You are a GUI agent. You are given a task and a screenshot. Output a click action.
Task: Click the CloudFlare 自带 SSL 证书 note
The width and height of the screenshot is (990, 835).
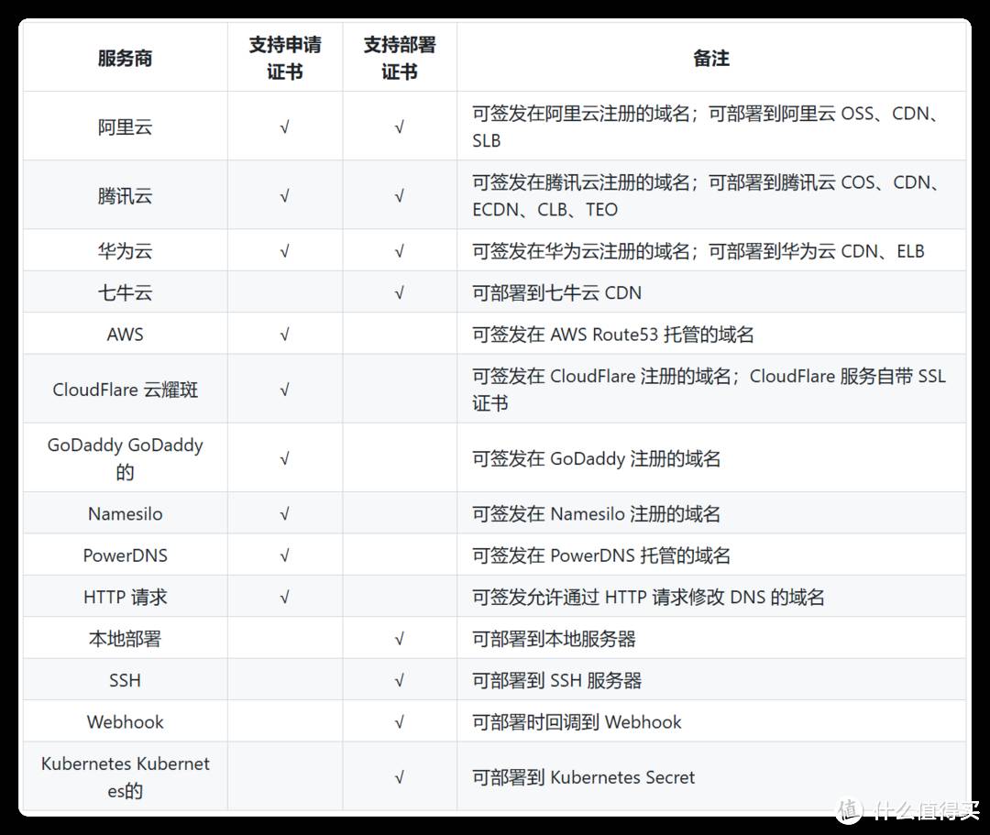[x=709, y=390]
